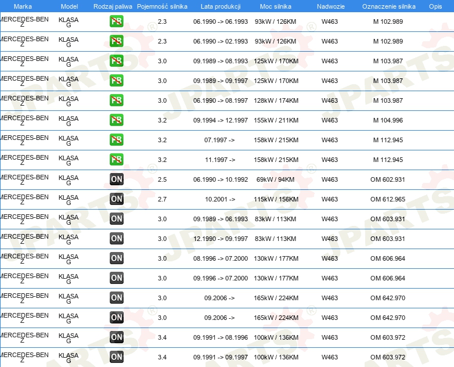
Task: Click ON diesel icon in OM 612.965 row
Action: click(116, 199)
